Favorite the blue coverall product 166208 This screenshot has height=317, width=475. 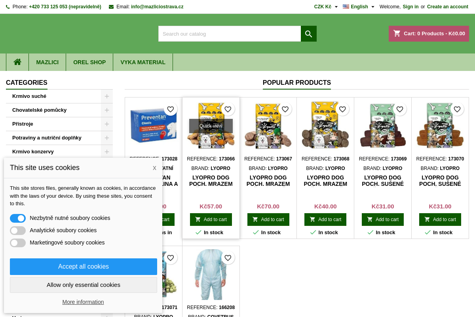(228, 258)
